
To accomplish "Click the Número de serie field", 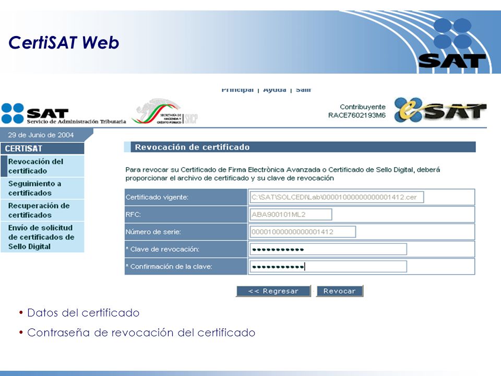I will [x=303, y=232].
